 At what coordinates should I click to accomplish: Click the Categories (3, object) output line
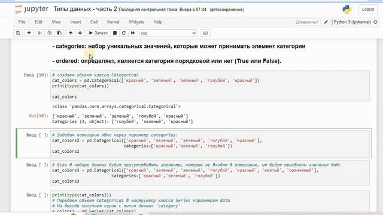click(122, 121)
